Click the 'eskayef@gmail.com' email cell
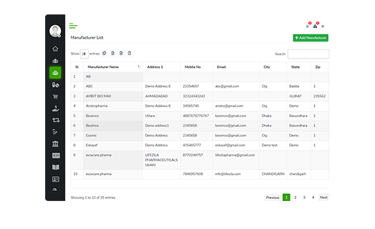This screenshot has width=375, height=229. click(x=236, y=145)
